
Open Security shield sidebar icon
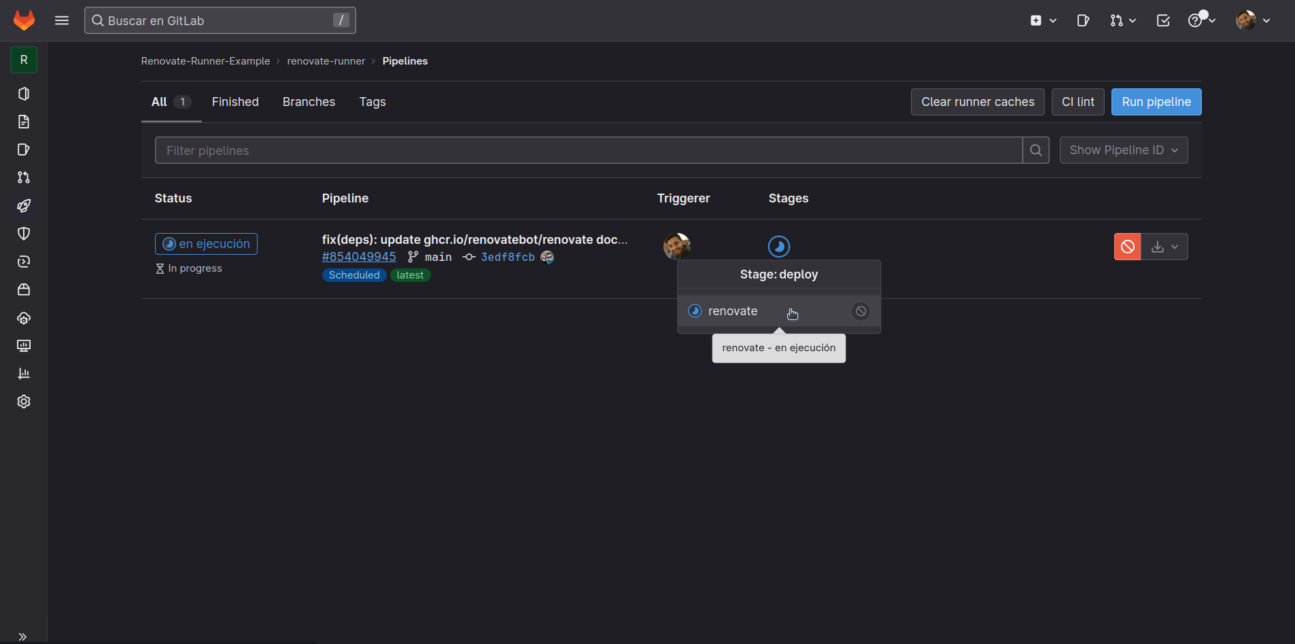pyautogui.click(x=24, y=234)
